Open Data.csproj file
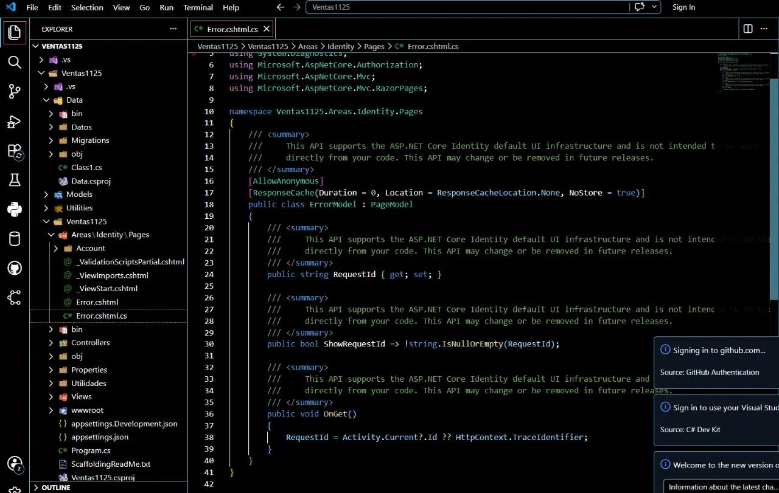This screenshot has height=493, width=779. (x=91, y=181)
